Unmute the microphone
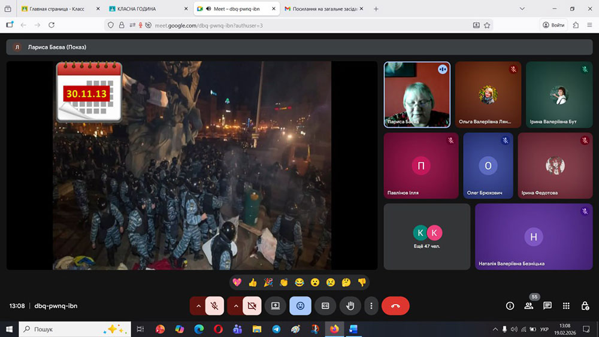Screen dimensions: 599x337 pos(214,305)
